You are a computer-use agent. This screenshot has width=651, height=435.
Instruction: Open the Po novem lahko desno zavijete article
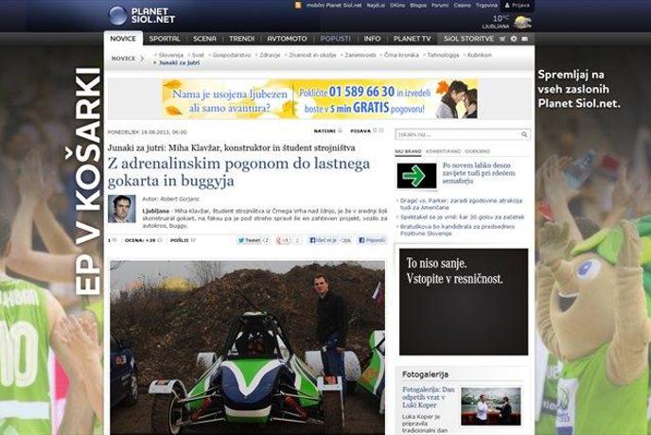479,173
